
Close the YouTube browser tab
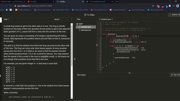pos(53,2)
